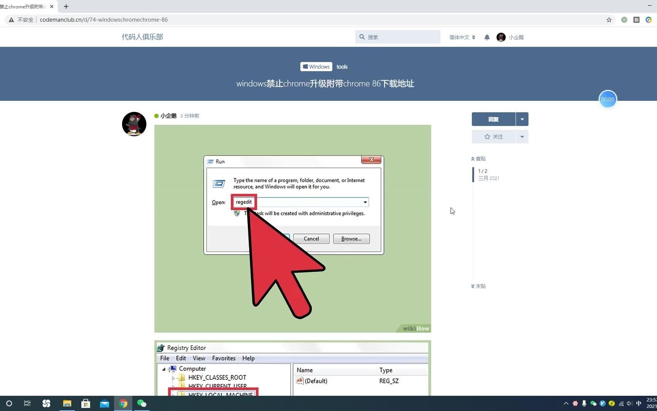Click the 00:00 recording timer bubble
The height and width of the screenshot is (411, 657).
(608, 99)
